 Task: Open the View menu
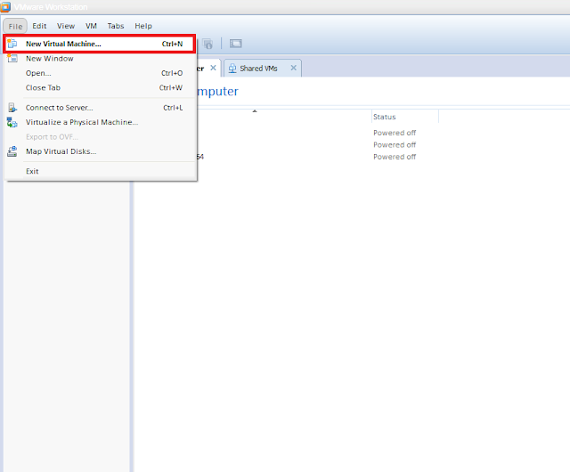click(66, 26)
